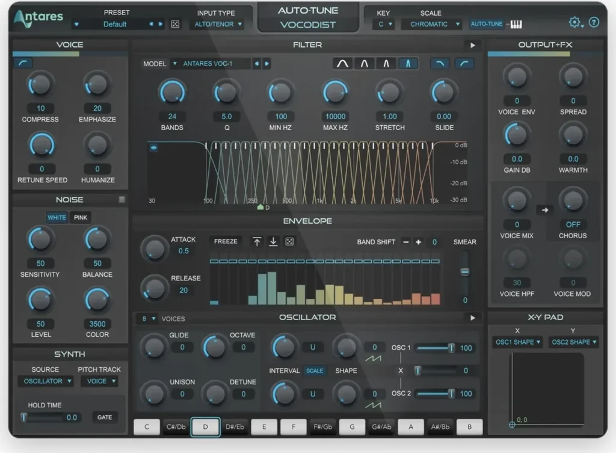Randomize envelope bands dice icon

289,242
